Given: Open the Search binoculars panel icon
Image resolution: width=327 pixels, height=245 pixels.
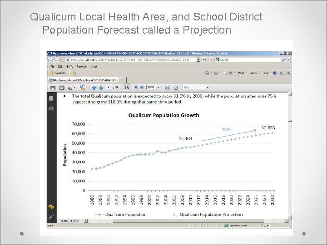Looking at the screenshot, I should click(x=51, y=108).
